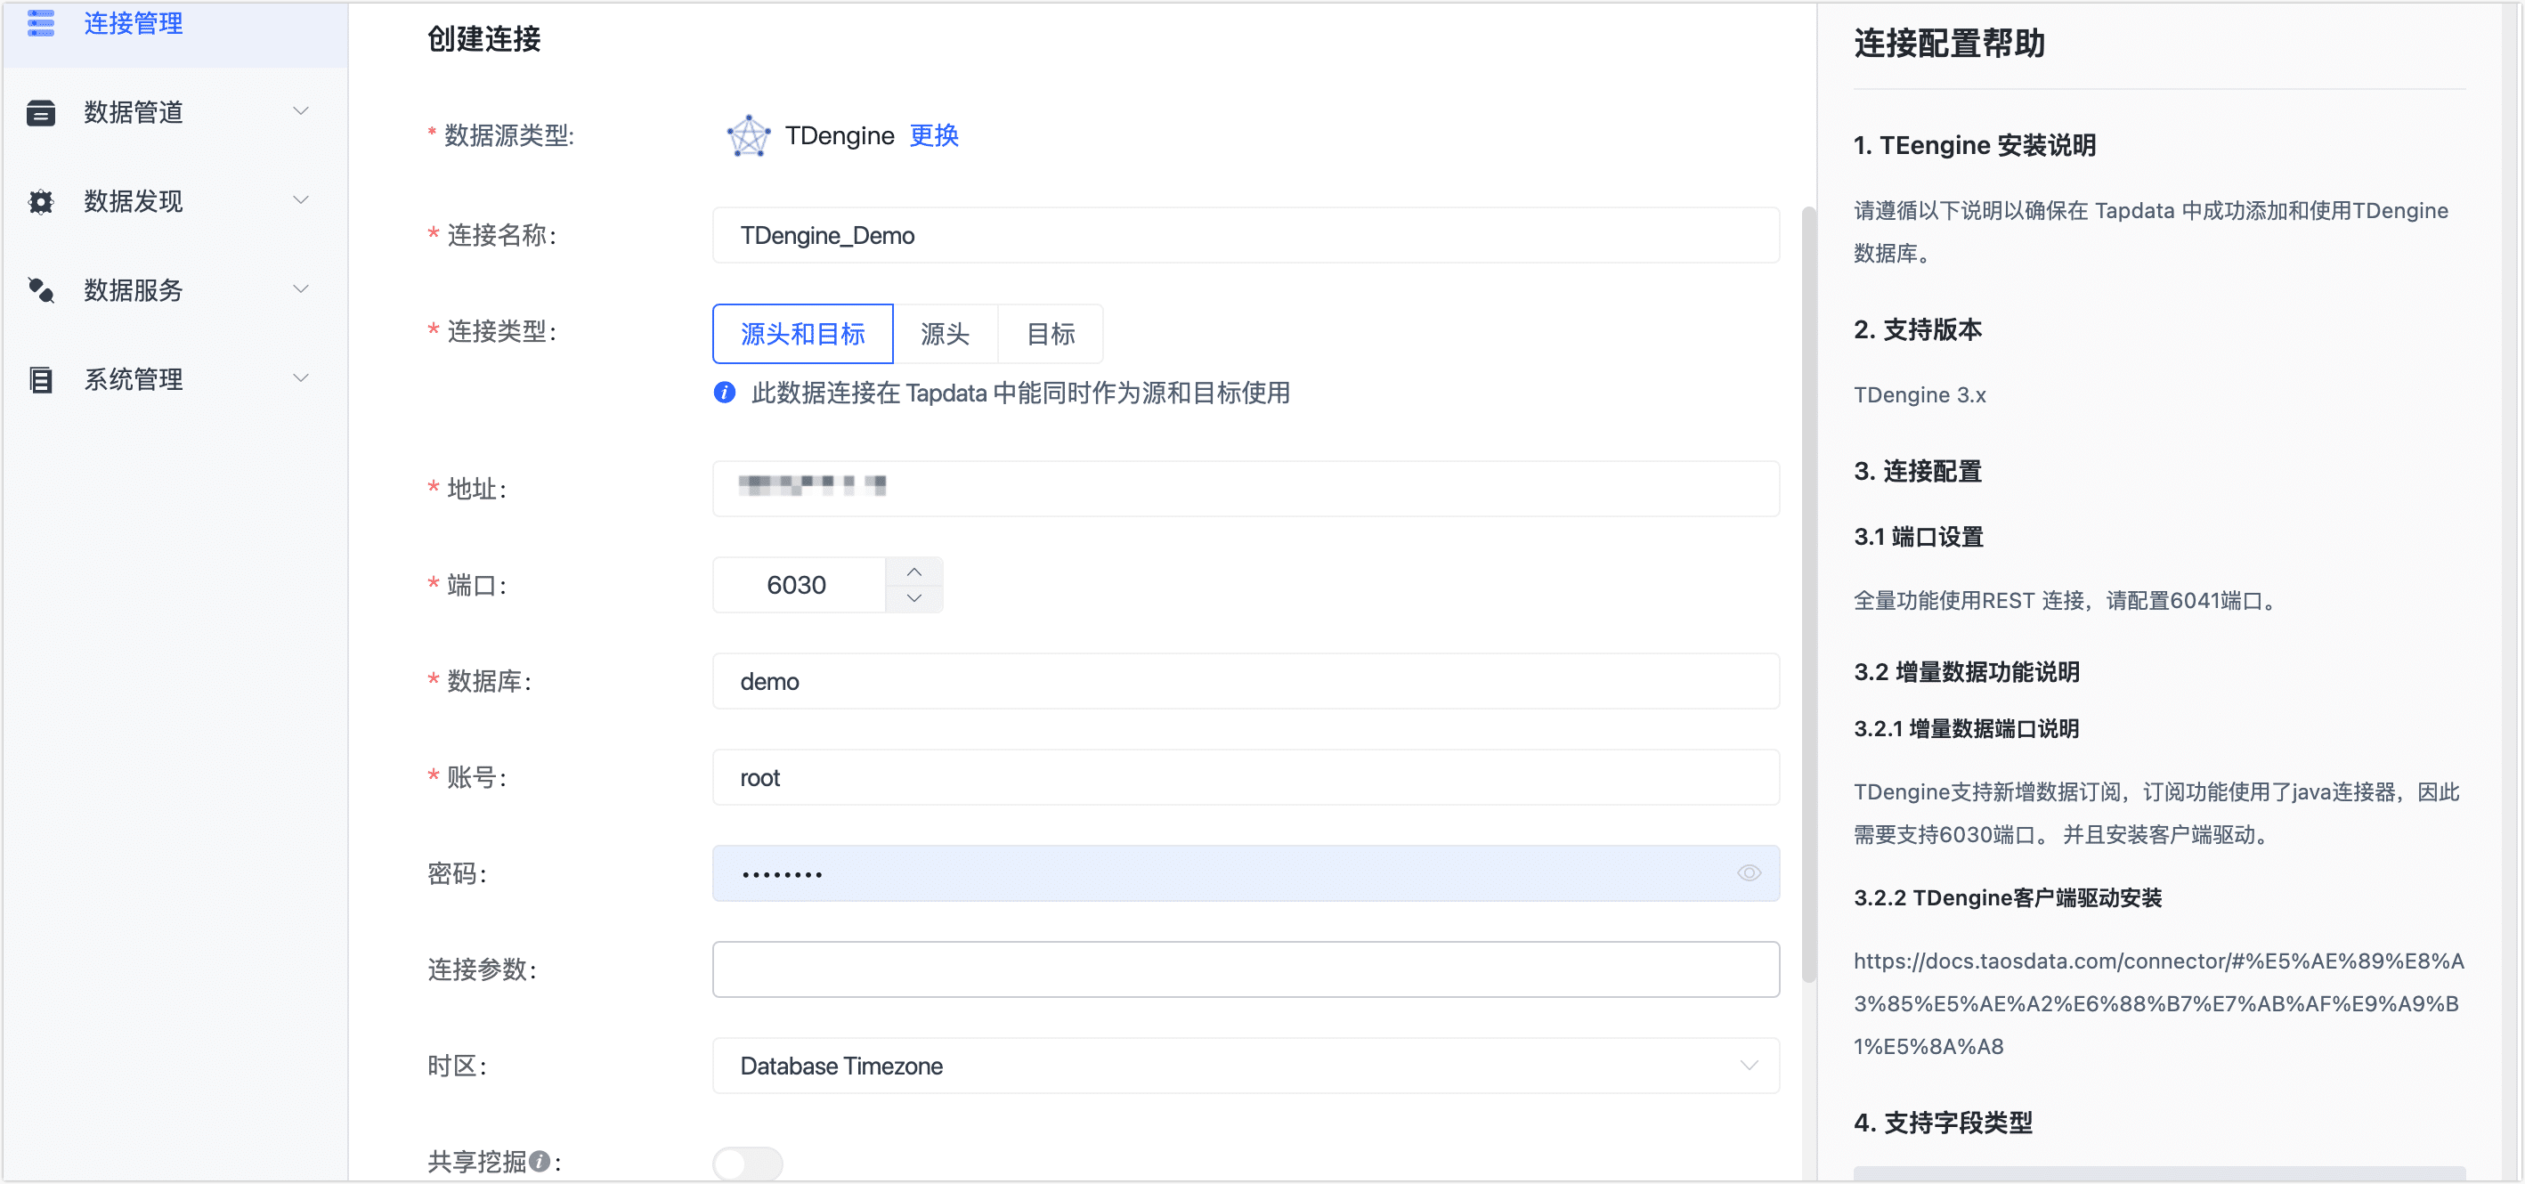Select the 目标 connection type option

click(1050, 333)
